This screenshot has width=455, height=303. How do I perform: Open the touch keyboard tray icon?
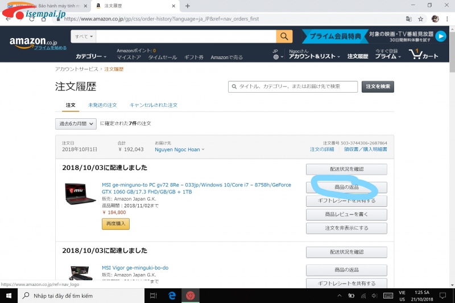[388, 296]
